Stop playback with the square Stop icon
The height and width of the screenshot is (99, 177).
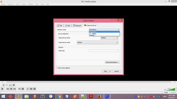click(x=11, y=89)
